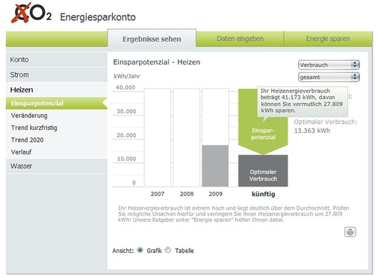Open the Verlauf sidebar entry
This screenshot has width=378, height=277.
pos(21,152)
